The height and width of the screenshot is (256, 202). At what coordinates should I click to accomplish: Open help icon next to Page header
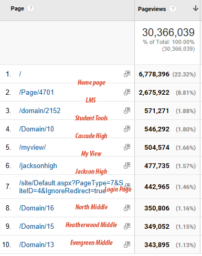(x=31, y=8)
